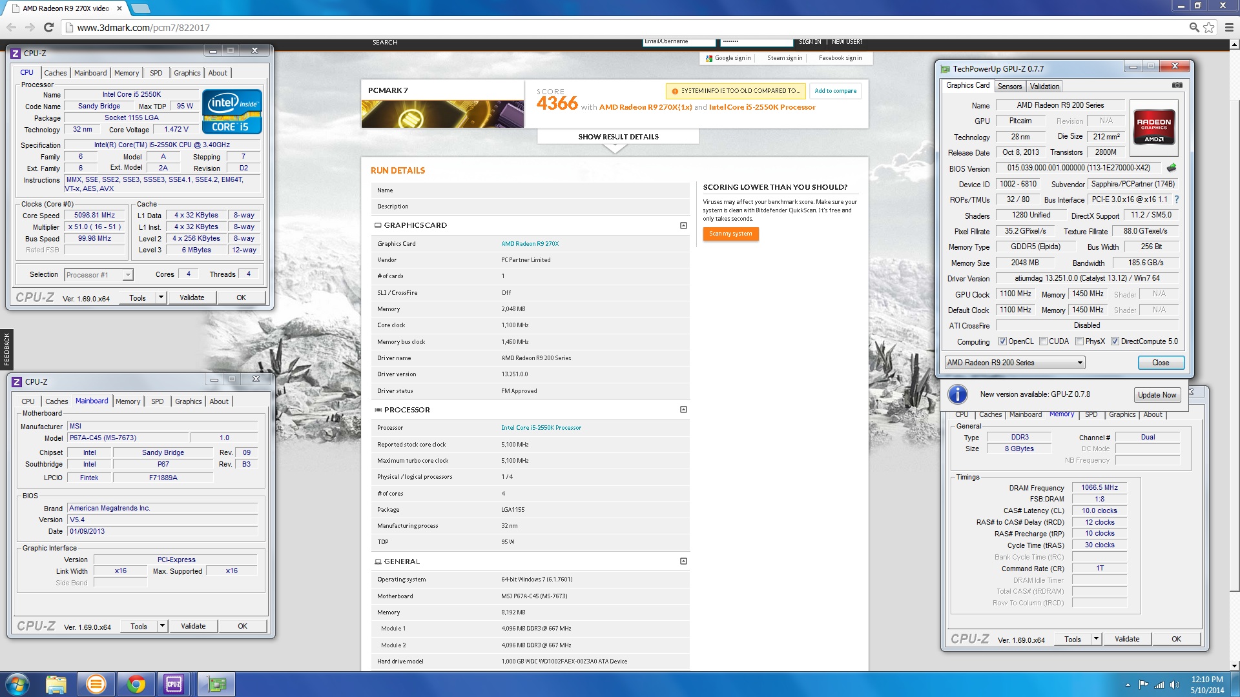Image resolution: width=1240 pixels, height=697 pixels.
Task: Click the PCMark 7 banner thumbnail
Action: 442,114
